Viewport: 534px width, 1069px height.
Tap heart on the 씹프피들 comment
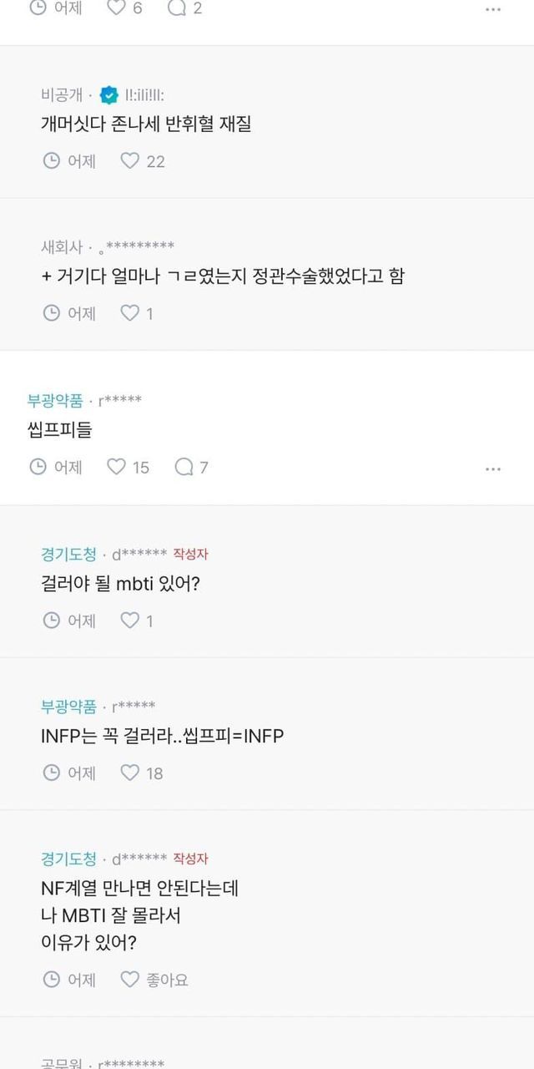click(x=116, y=467)
